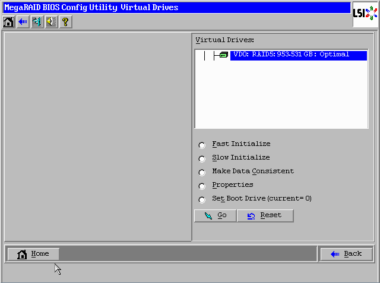Select the Fast Initialize radio button
Viewport: 380px width, 283px height.
pyautogui.click(x=202, y=145)
